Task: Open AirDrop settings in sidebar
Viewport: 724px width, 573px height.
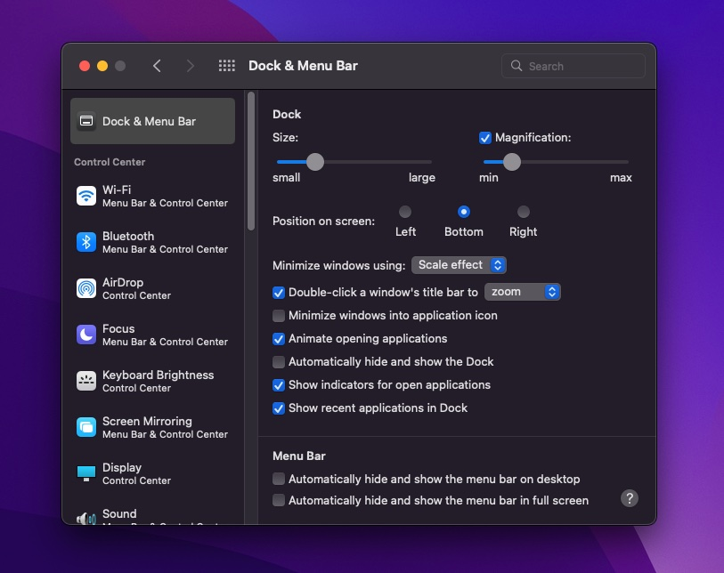Action: 152,288
